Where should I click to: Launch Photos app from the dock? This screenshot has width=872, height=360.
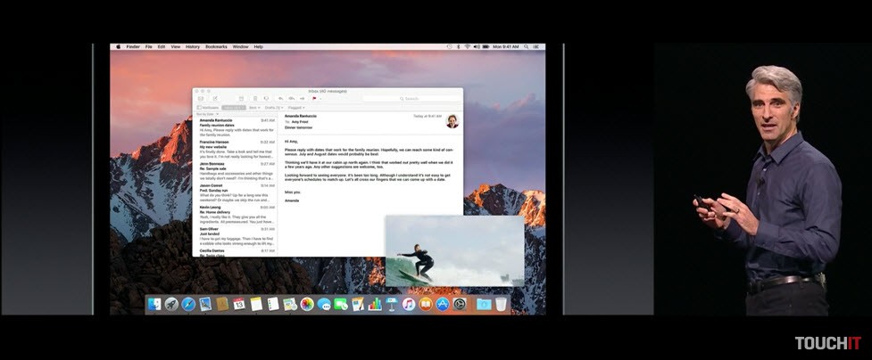tap(307, 304)
